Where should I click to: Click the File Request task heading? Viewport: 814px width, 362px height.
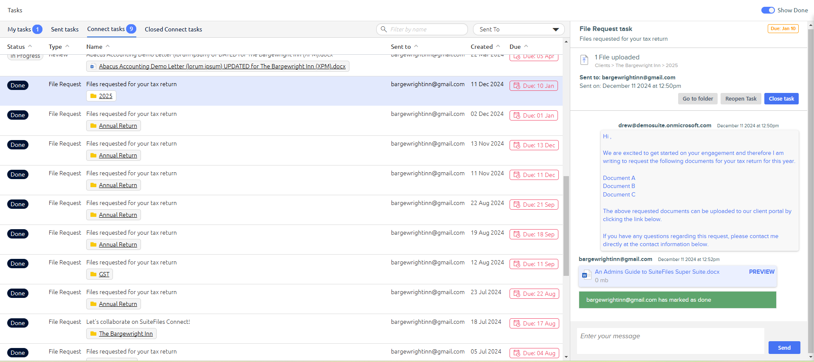606,29
